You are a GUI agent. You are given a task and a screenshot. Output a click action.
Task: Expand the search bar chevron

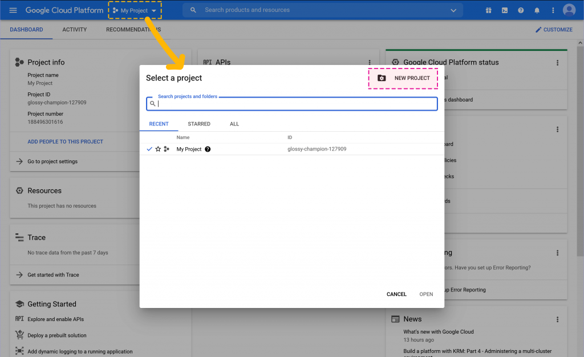point(453,10)
